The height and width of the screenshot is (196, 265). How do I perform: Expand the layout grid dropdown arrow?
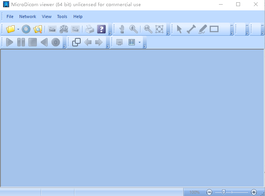(x=139, y=42)
